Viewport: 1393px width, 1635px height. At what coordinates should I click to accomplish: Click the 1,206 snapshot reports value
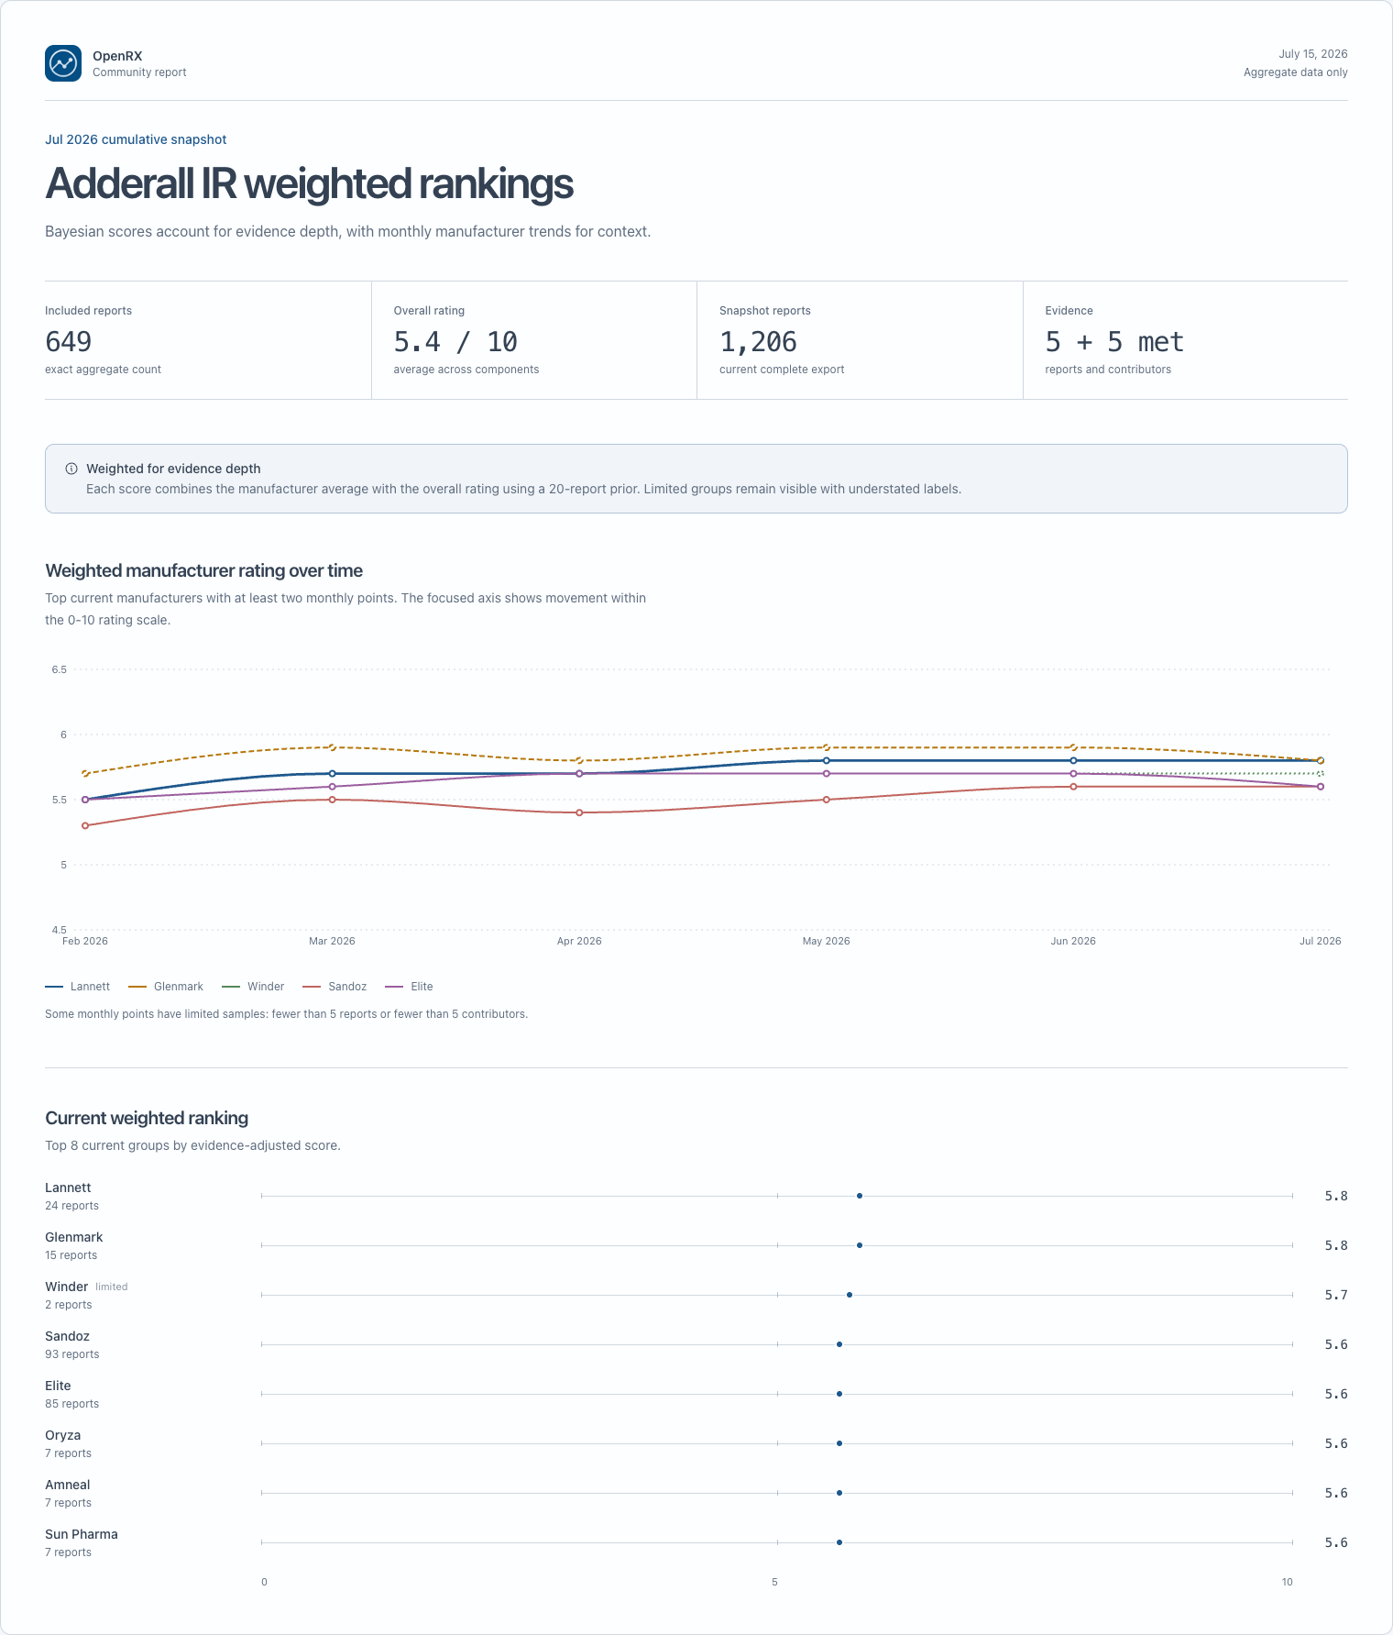[758, 342]
